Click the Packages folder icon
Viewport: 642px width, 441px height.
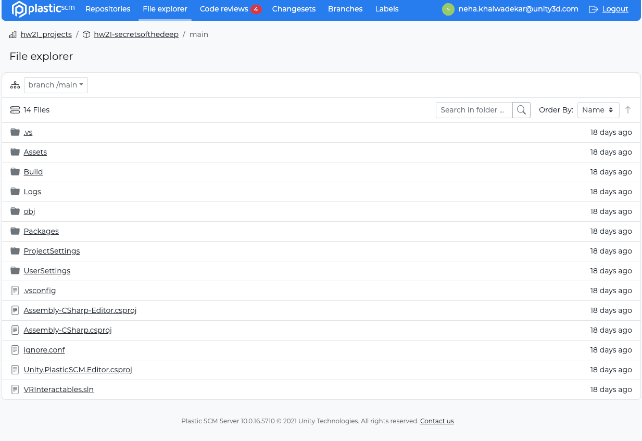pyautogui.click(x=15, y=231)
